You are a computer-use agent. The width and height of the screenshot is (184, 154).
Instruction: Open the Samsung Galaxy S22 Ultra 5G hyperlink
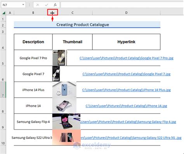pyautogui.click(x=131, y=138)
